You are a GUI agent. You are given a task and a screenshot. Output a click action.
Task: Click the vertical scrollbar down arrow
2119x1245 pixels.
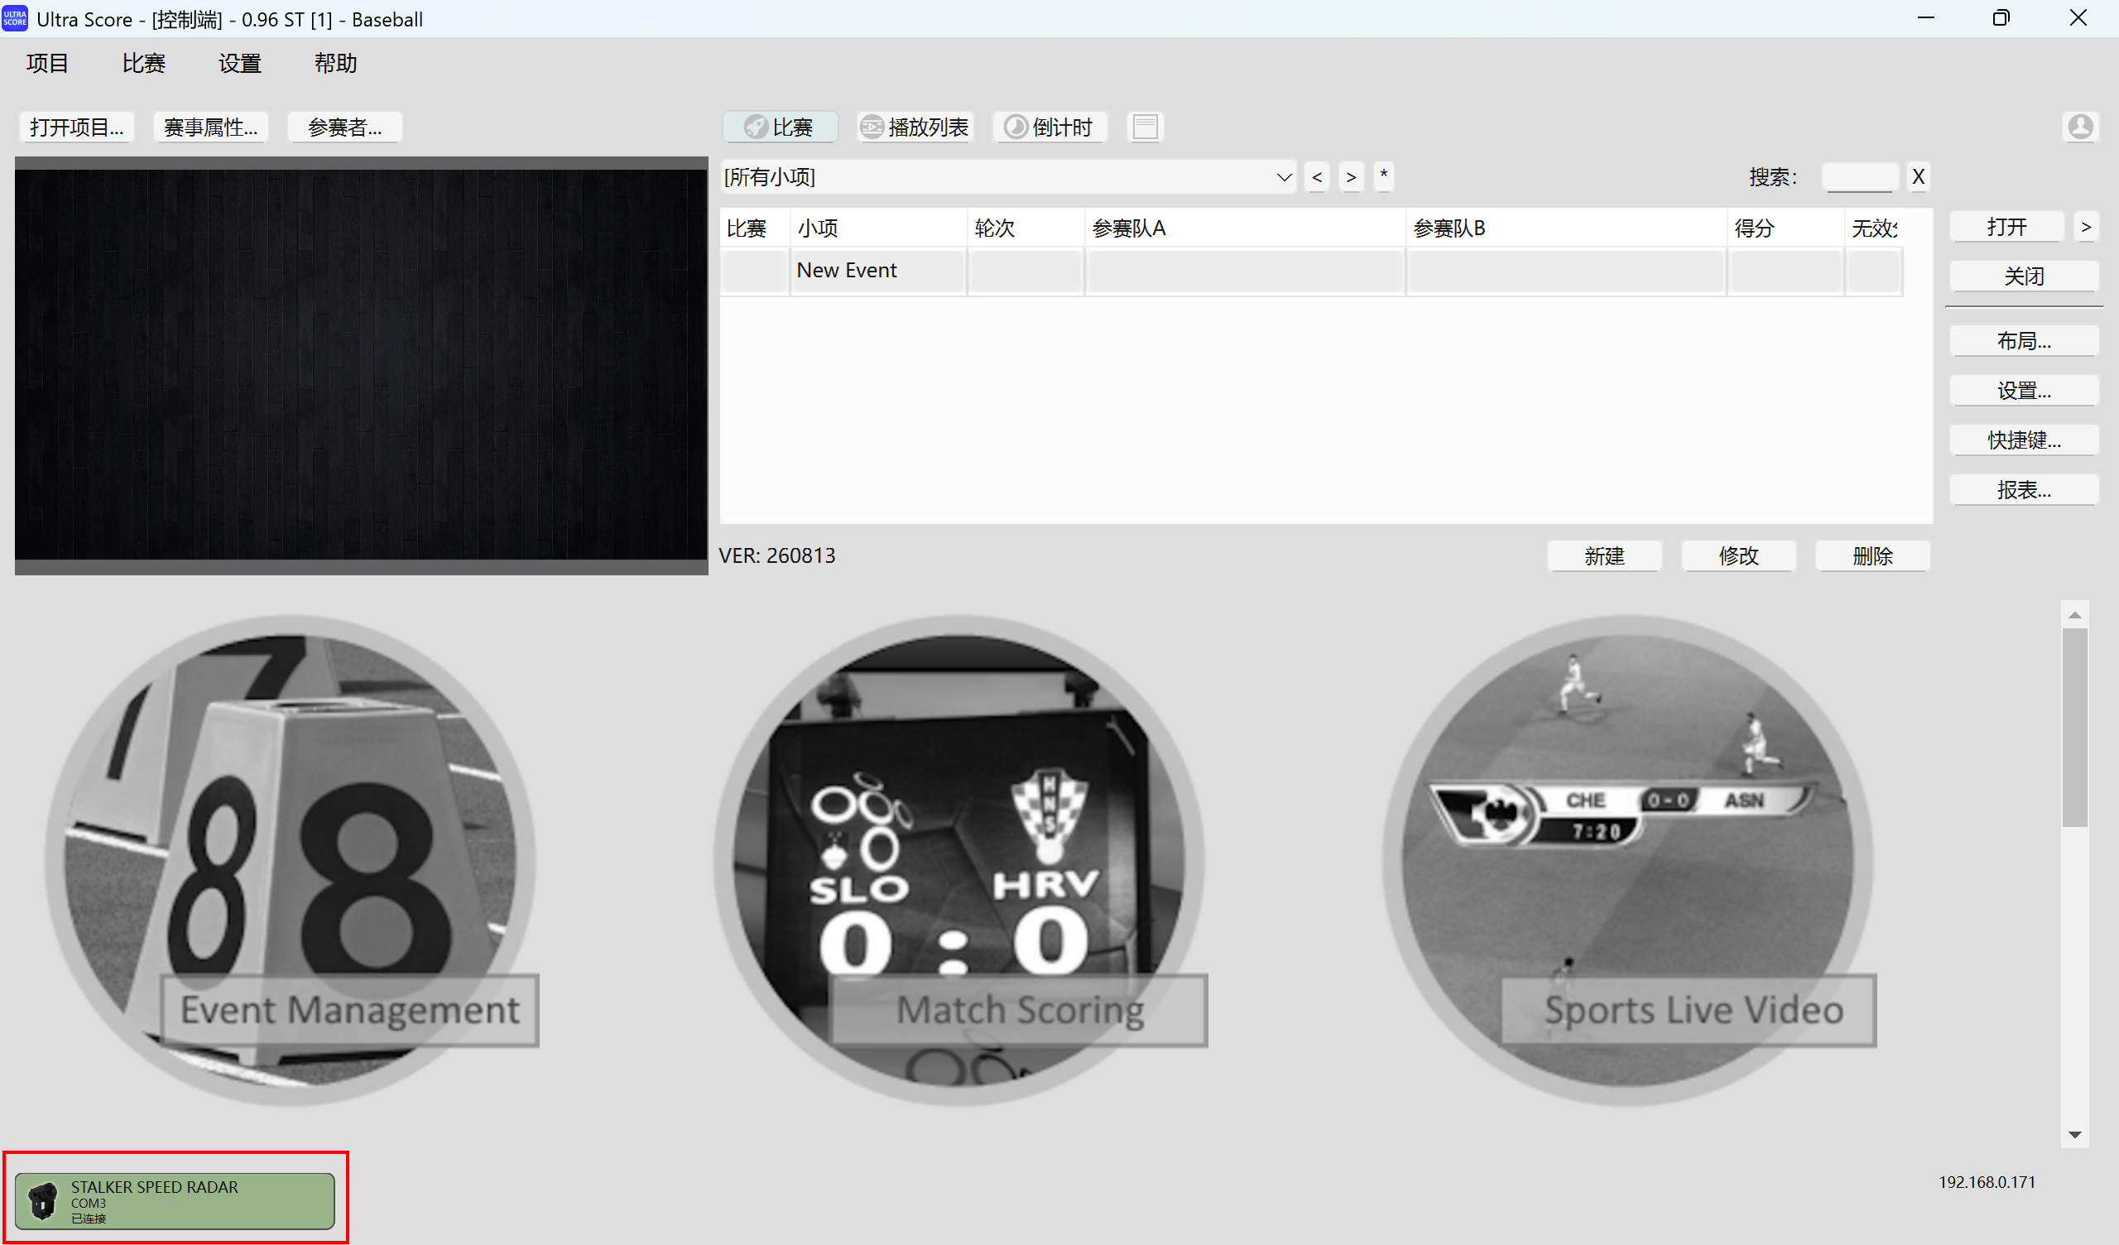point(2074,1135)
